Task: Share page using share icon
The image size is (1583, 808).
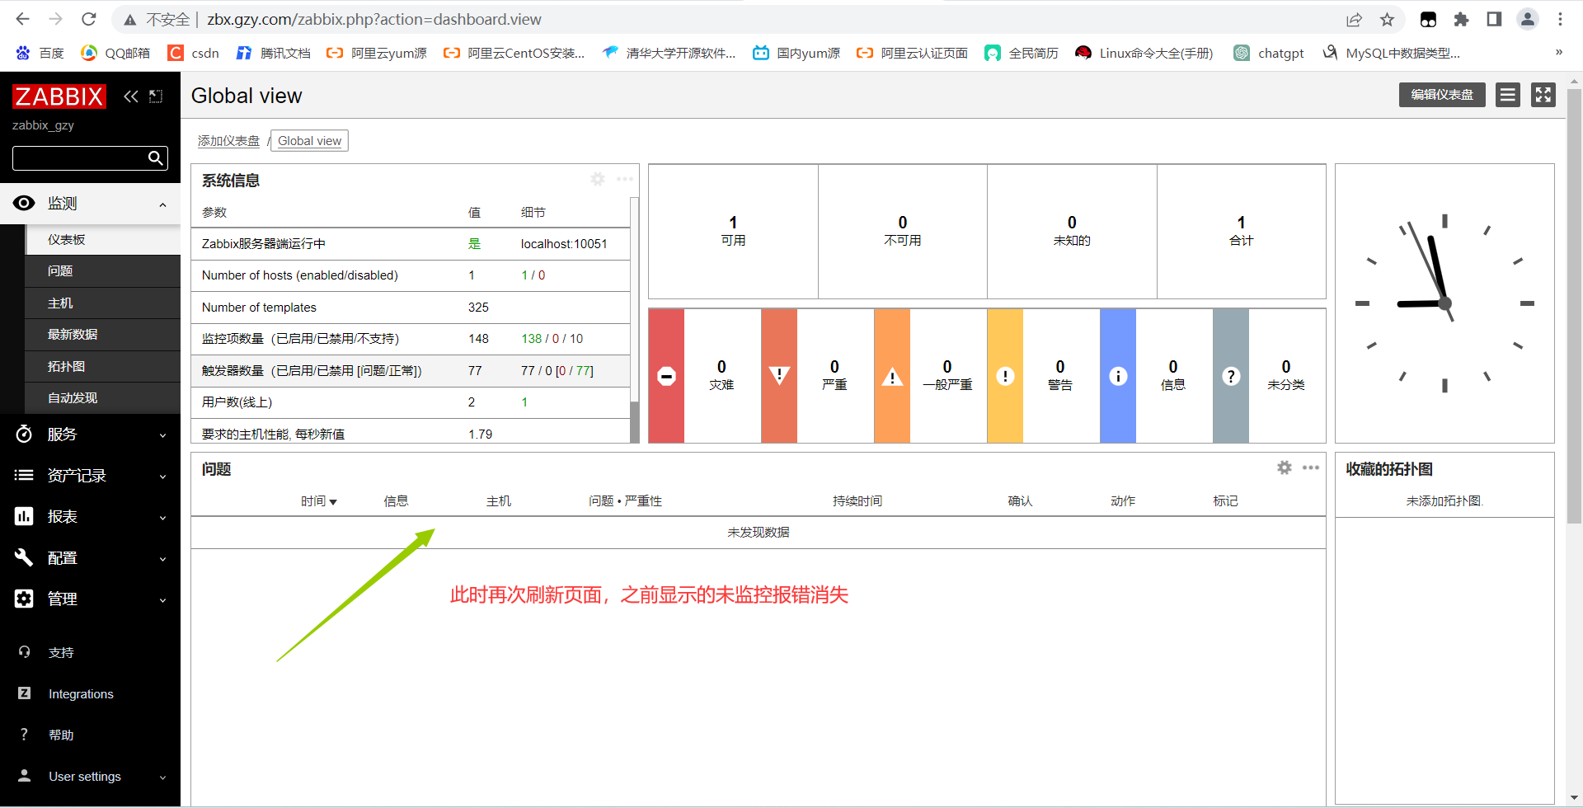Action: tap(1354, 19)
